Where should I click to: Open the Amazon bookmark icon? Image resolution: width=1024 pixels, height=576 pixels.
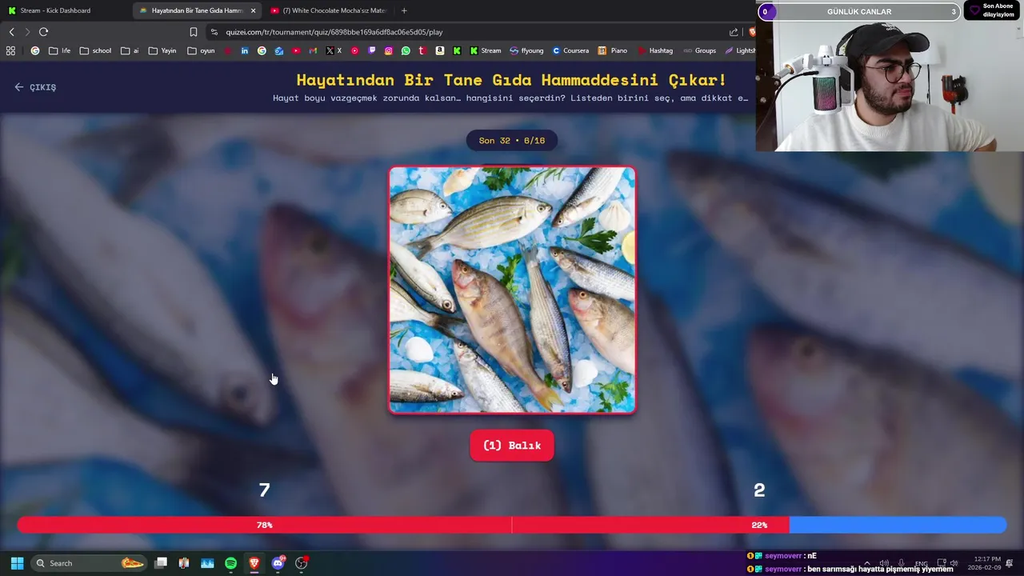439,50
